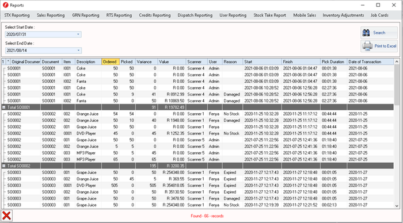403x223 pixels.
Task: Switch to Sales Reporting tab
Action: (51, 15)
